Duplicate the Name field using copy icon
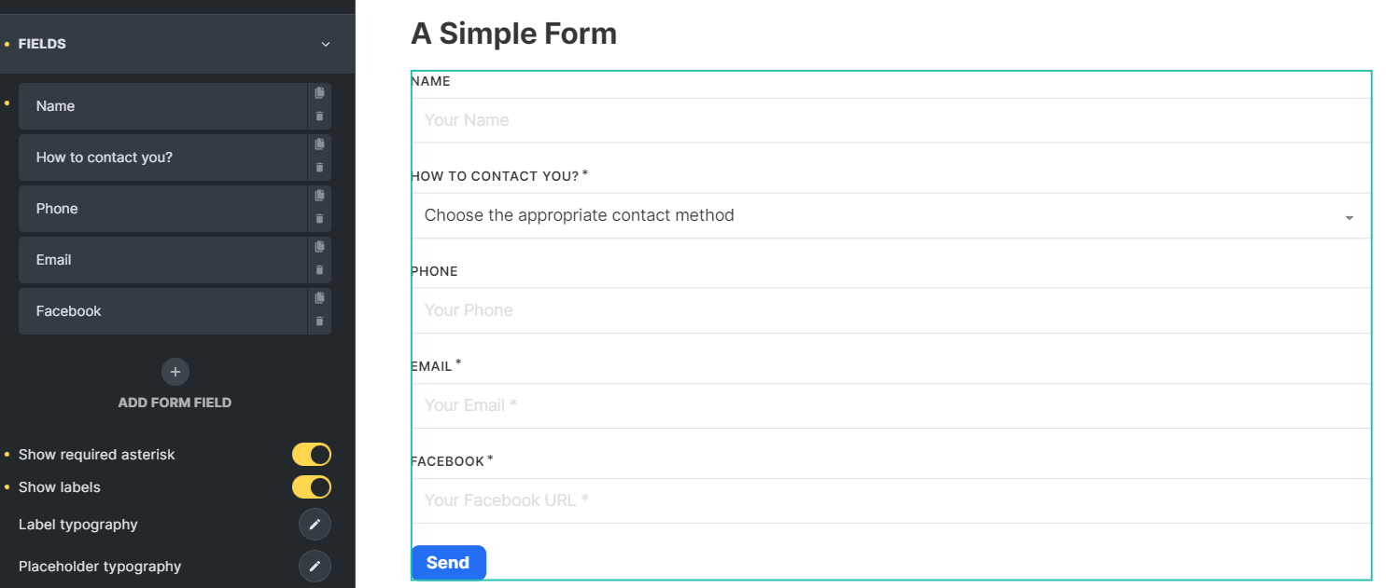Screen dimensions: 1386x588 coord(319,93)
